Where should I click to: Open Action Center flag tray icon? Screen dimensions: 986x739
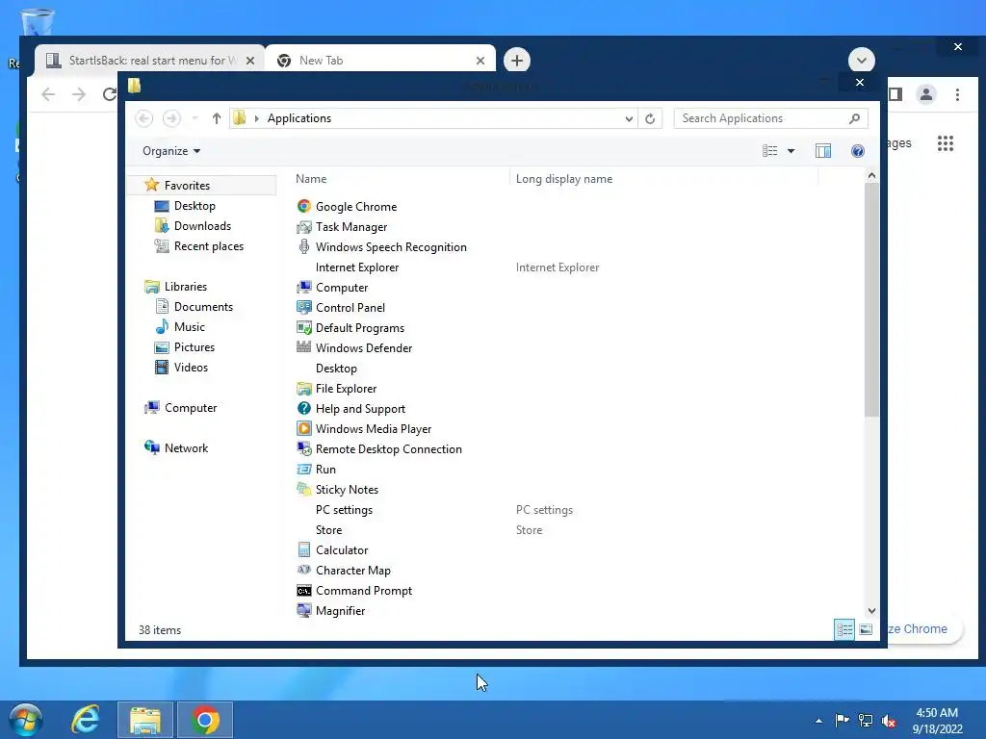pos(842,720)
